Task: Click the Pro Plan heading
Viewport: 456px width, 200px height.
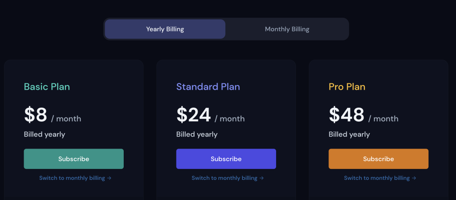Action: [347, 87]
